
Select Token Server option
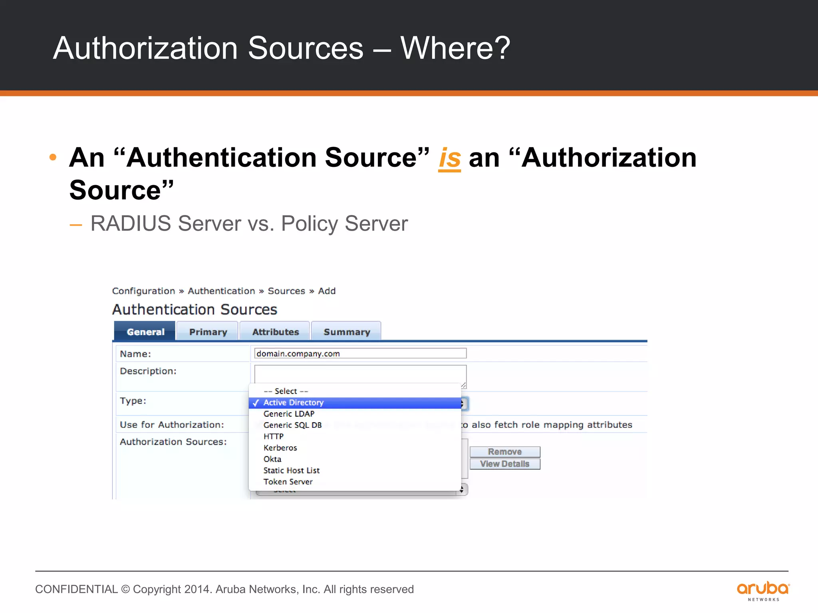355,482
